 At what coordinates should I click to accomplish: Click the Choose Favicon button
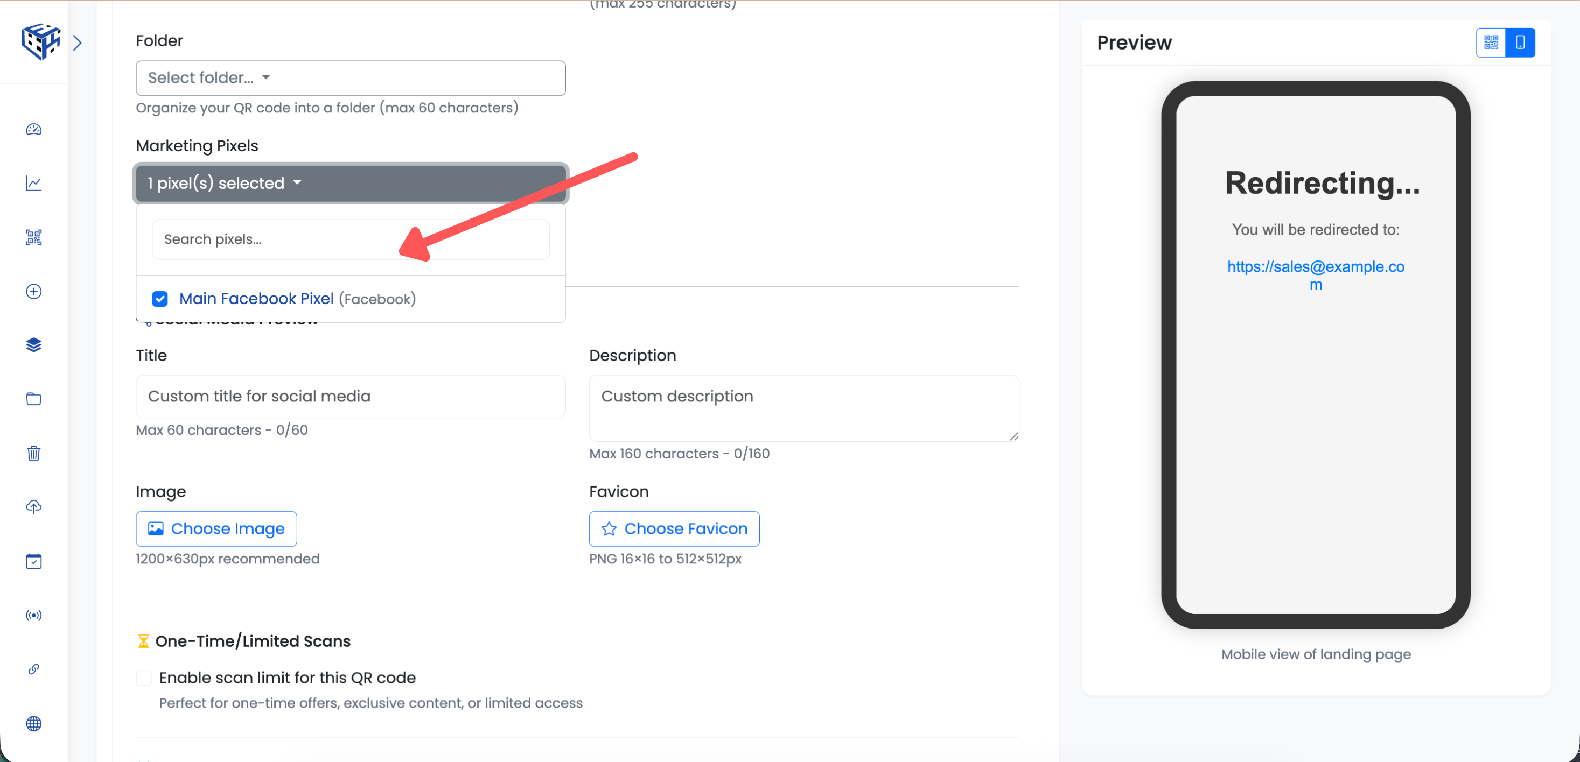[x=674, y=528]
